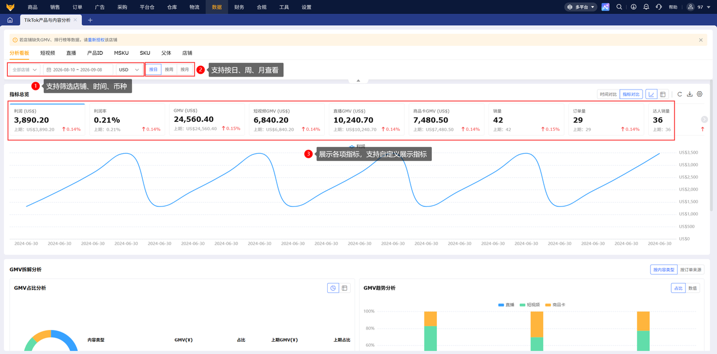
Task: Toggle the 直播 blue legend swatch
Action: click(501, 305)
